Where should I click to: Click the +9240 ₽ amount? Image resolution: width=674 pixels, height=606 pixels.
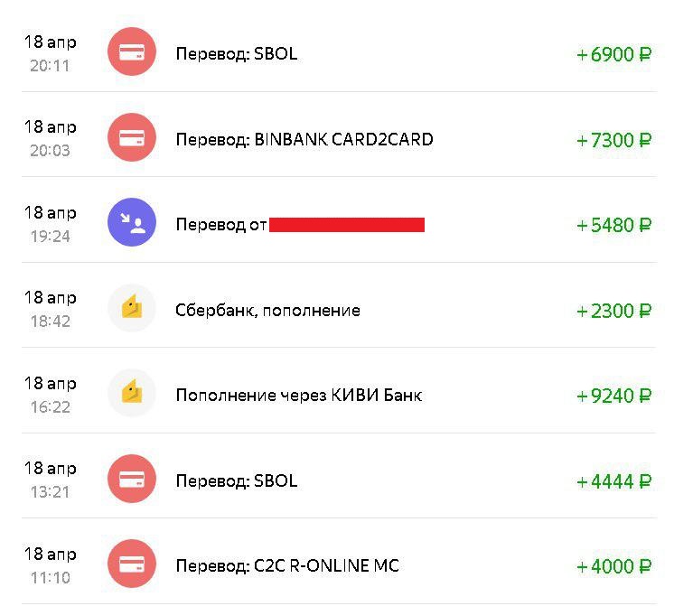(614, 396)
